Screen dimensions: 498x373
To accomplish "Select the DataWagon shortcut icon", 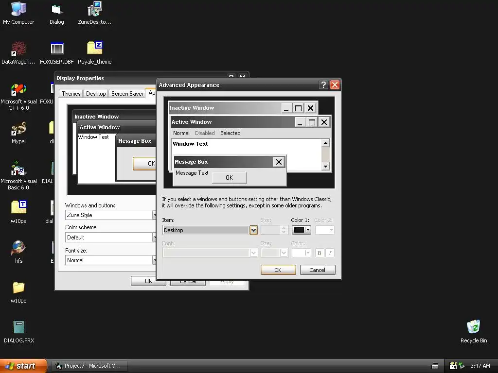I will tap(18, 52).
